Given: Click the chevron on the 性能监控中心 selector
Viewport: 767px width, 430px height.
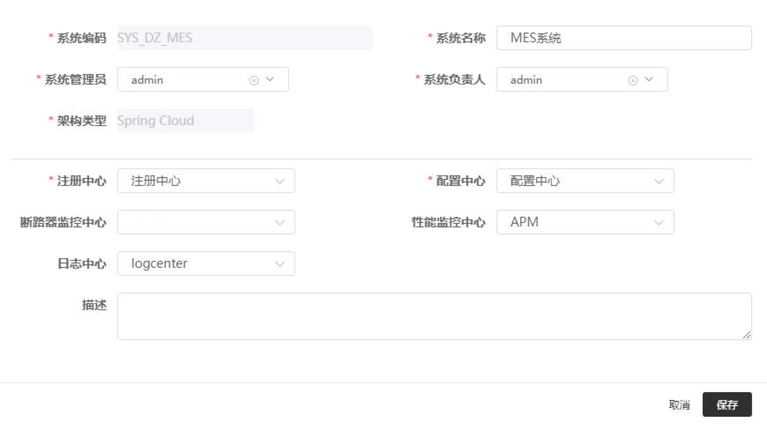Looking at the screenshot, I should click(x=659, y=222).
